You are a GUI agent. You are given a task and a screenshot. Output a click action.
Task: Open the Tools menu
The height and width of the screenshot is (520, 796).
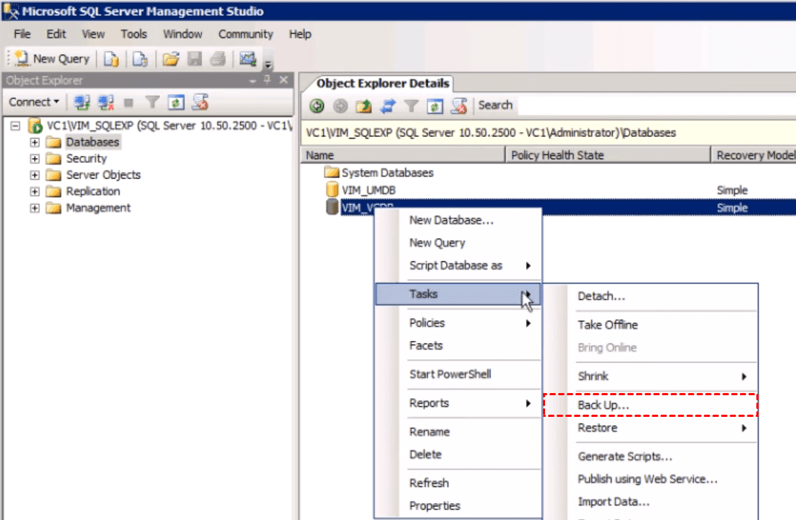tap(134, 34)
